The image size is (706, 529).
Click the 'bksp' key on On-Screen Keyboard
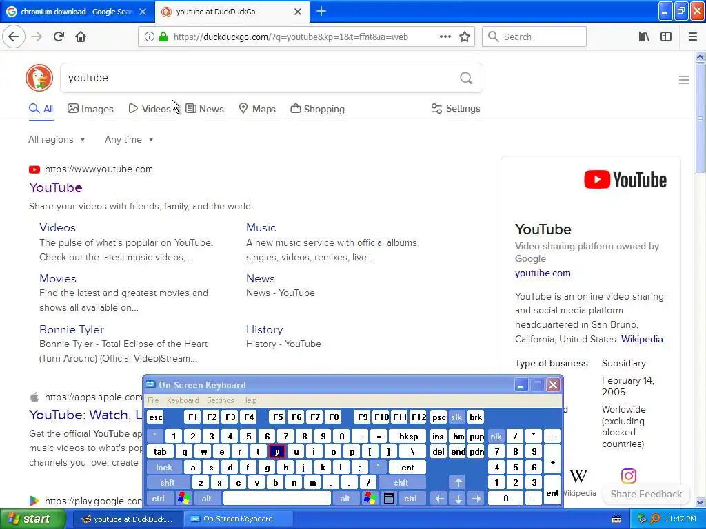[x=408, y=436]
